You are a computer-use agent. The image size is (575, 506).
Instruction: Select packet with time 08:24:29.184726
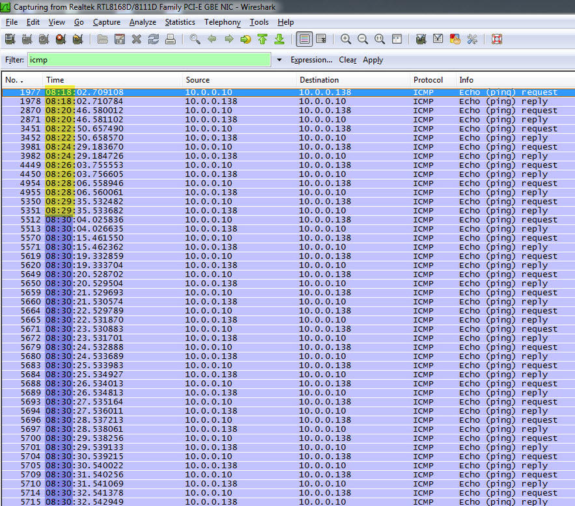[288, 156]
